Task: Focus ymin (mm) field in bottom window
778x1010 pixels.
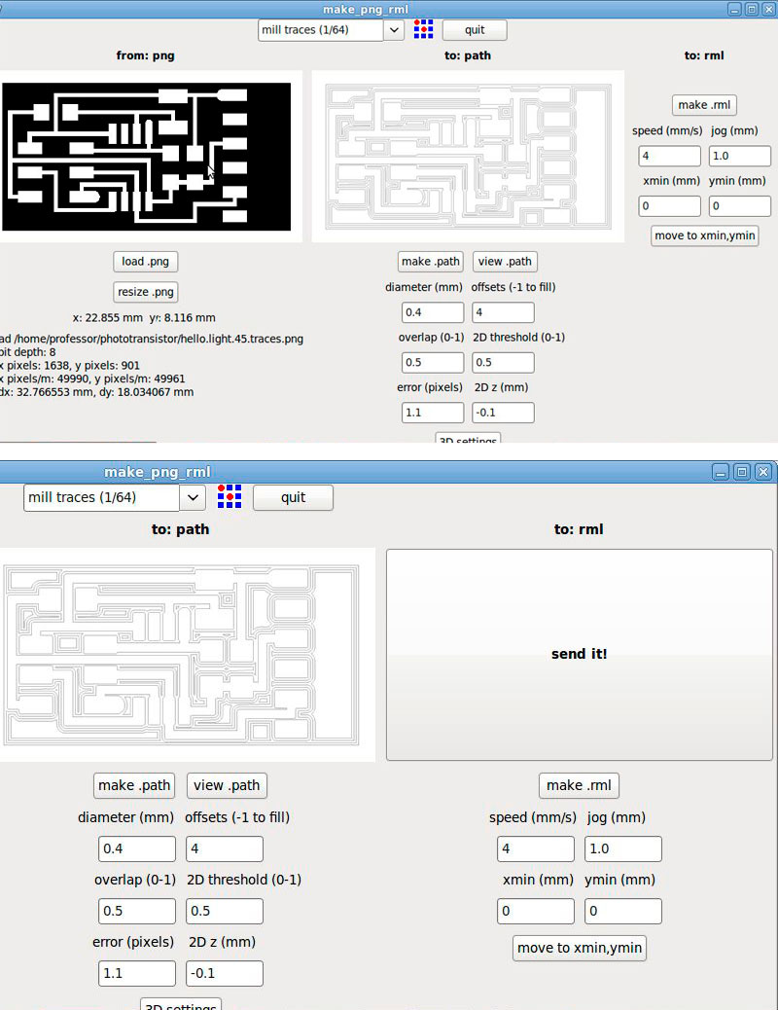Action: [623, 912]
